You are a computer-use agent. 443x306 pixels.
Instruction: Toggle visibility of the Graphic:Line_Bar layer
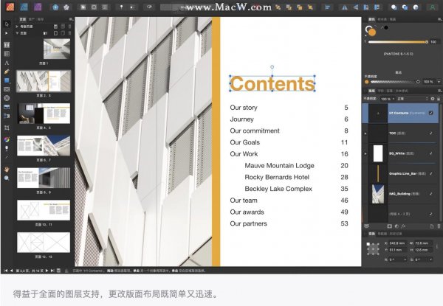coord(431,173)
